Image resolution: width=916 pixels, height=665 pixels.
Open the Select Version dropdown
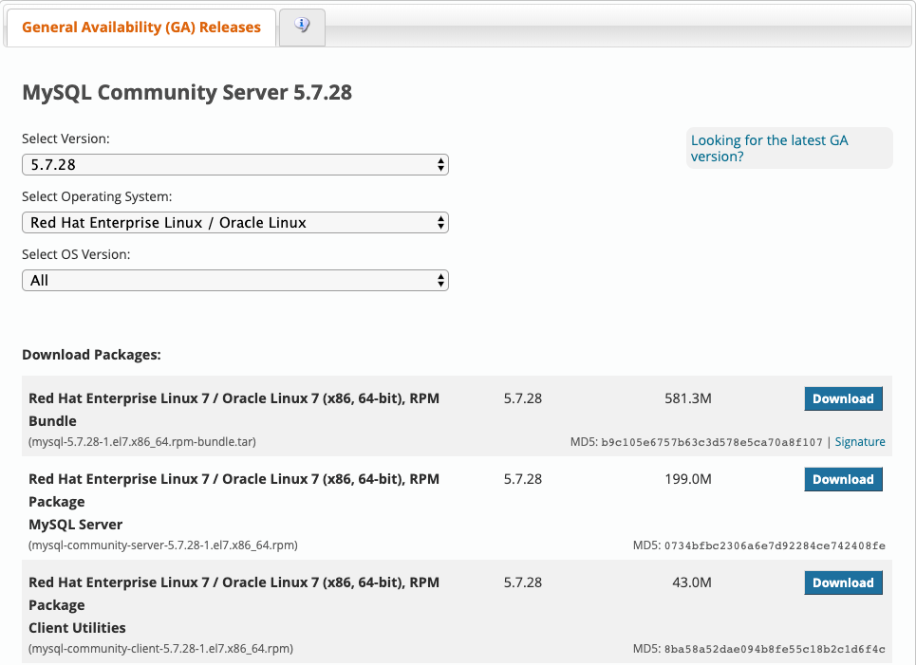[234, 165]
